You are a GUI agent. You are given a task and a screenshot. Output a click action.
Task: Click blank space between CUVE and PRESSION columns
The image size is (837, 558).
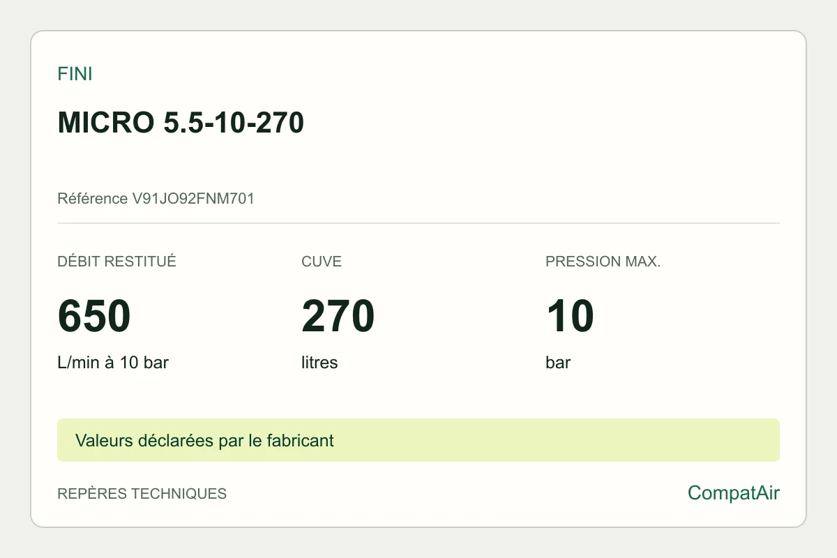[460, 316]
